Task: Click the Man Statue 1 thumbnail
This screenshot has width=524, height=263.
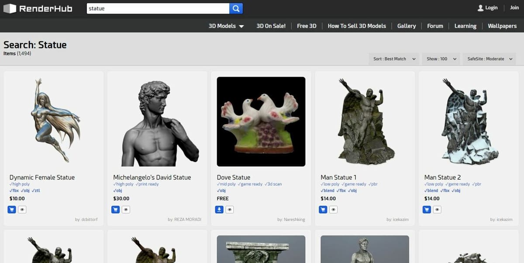Action: click(x=365, y=121)
